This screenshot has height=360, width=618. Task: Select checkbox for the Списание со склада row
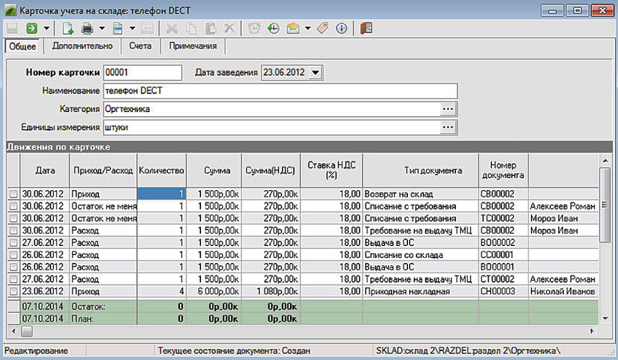click(x=14, y=255)
